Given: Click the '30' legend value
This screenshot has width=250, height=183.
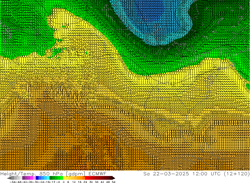Looking at the screenshot, I should pos(91,182).
